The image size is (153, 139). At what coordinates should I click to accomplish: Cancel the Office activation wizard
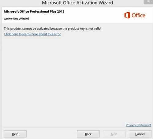click(x=140, y=134)
